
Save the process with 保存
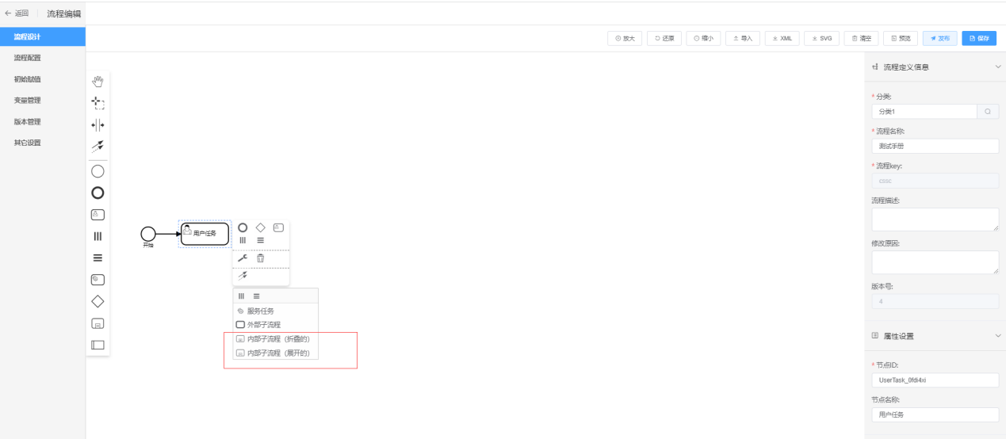click(979, 38)
